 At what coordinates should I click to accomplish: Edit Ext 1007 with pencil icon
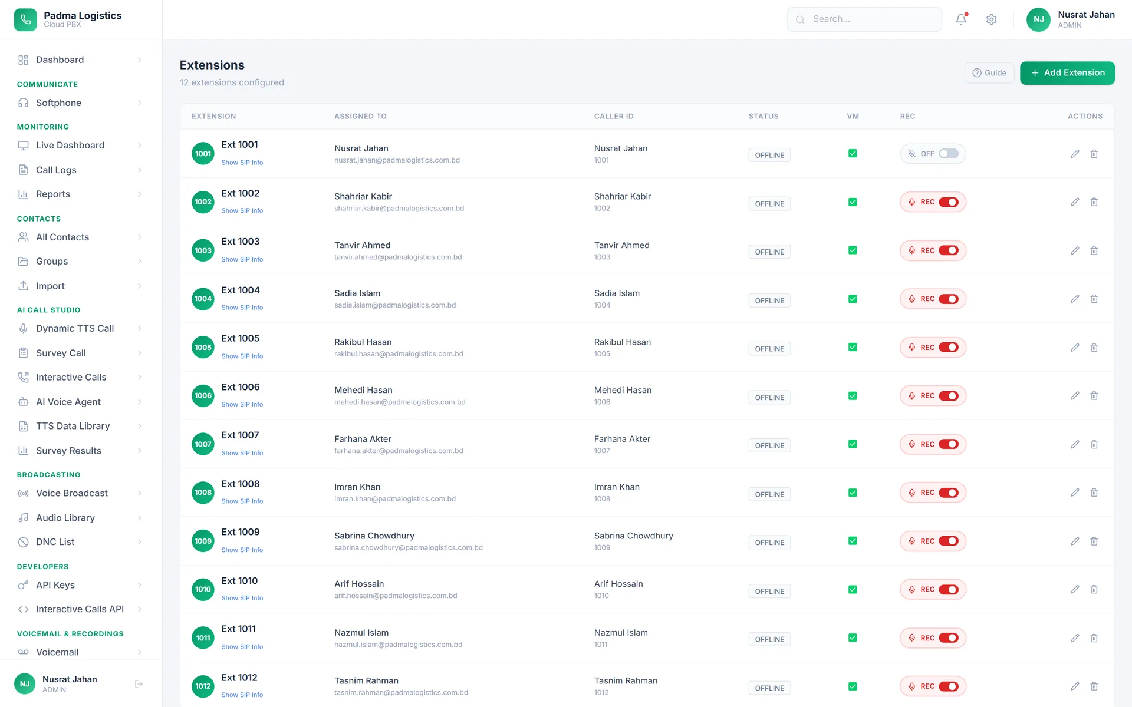pyautogui.click(x=1075, y=444)
